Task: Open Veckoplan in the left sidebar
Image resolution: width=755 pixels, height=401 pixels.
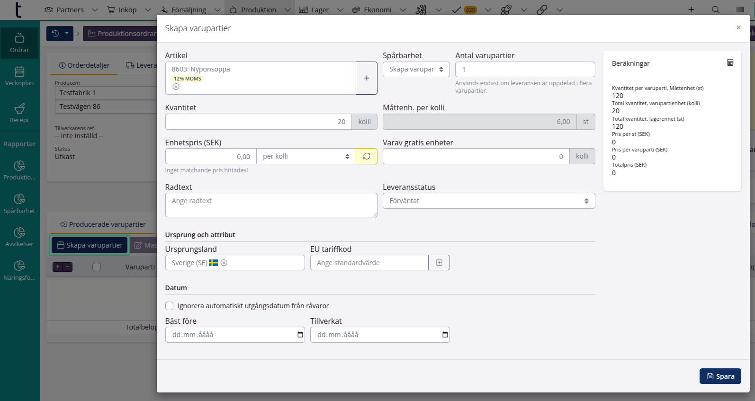Action: pos(19,76)
